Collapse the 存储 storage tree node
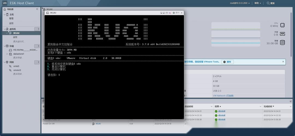Screen dimensions: 295x136 tap(5, 46)
